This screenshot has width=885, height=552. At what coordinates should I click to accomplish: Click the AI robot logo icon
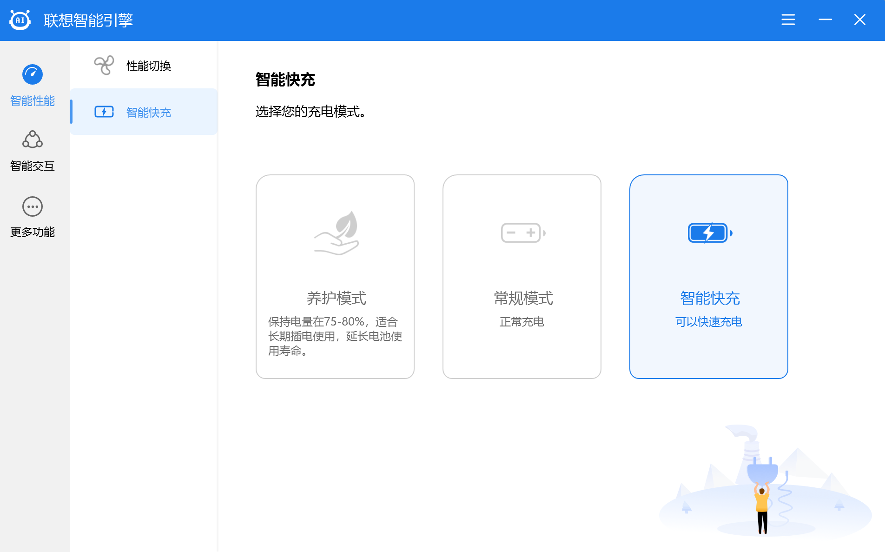pos(20,20)
